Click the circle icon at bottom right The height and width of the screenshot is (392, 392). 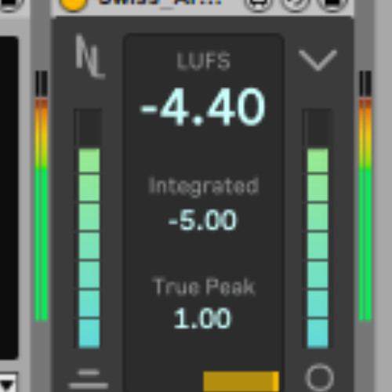[319, 378]
